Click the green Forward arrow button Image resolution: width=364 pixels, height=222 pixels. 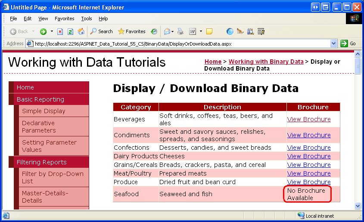(x=43, y=31)
